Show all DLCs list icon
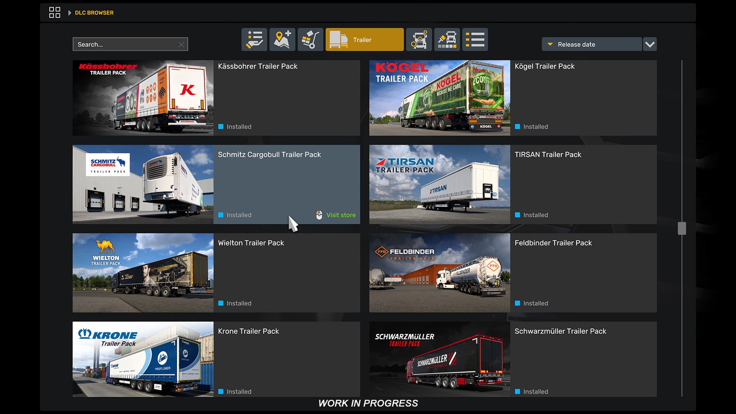 [475, 39]
